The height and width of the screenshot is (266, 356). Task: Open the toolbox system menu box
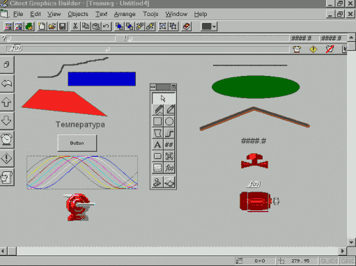[153, 87]
